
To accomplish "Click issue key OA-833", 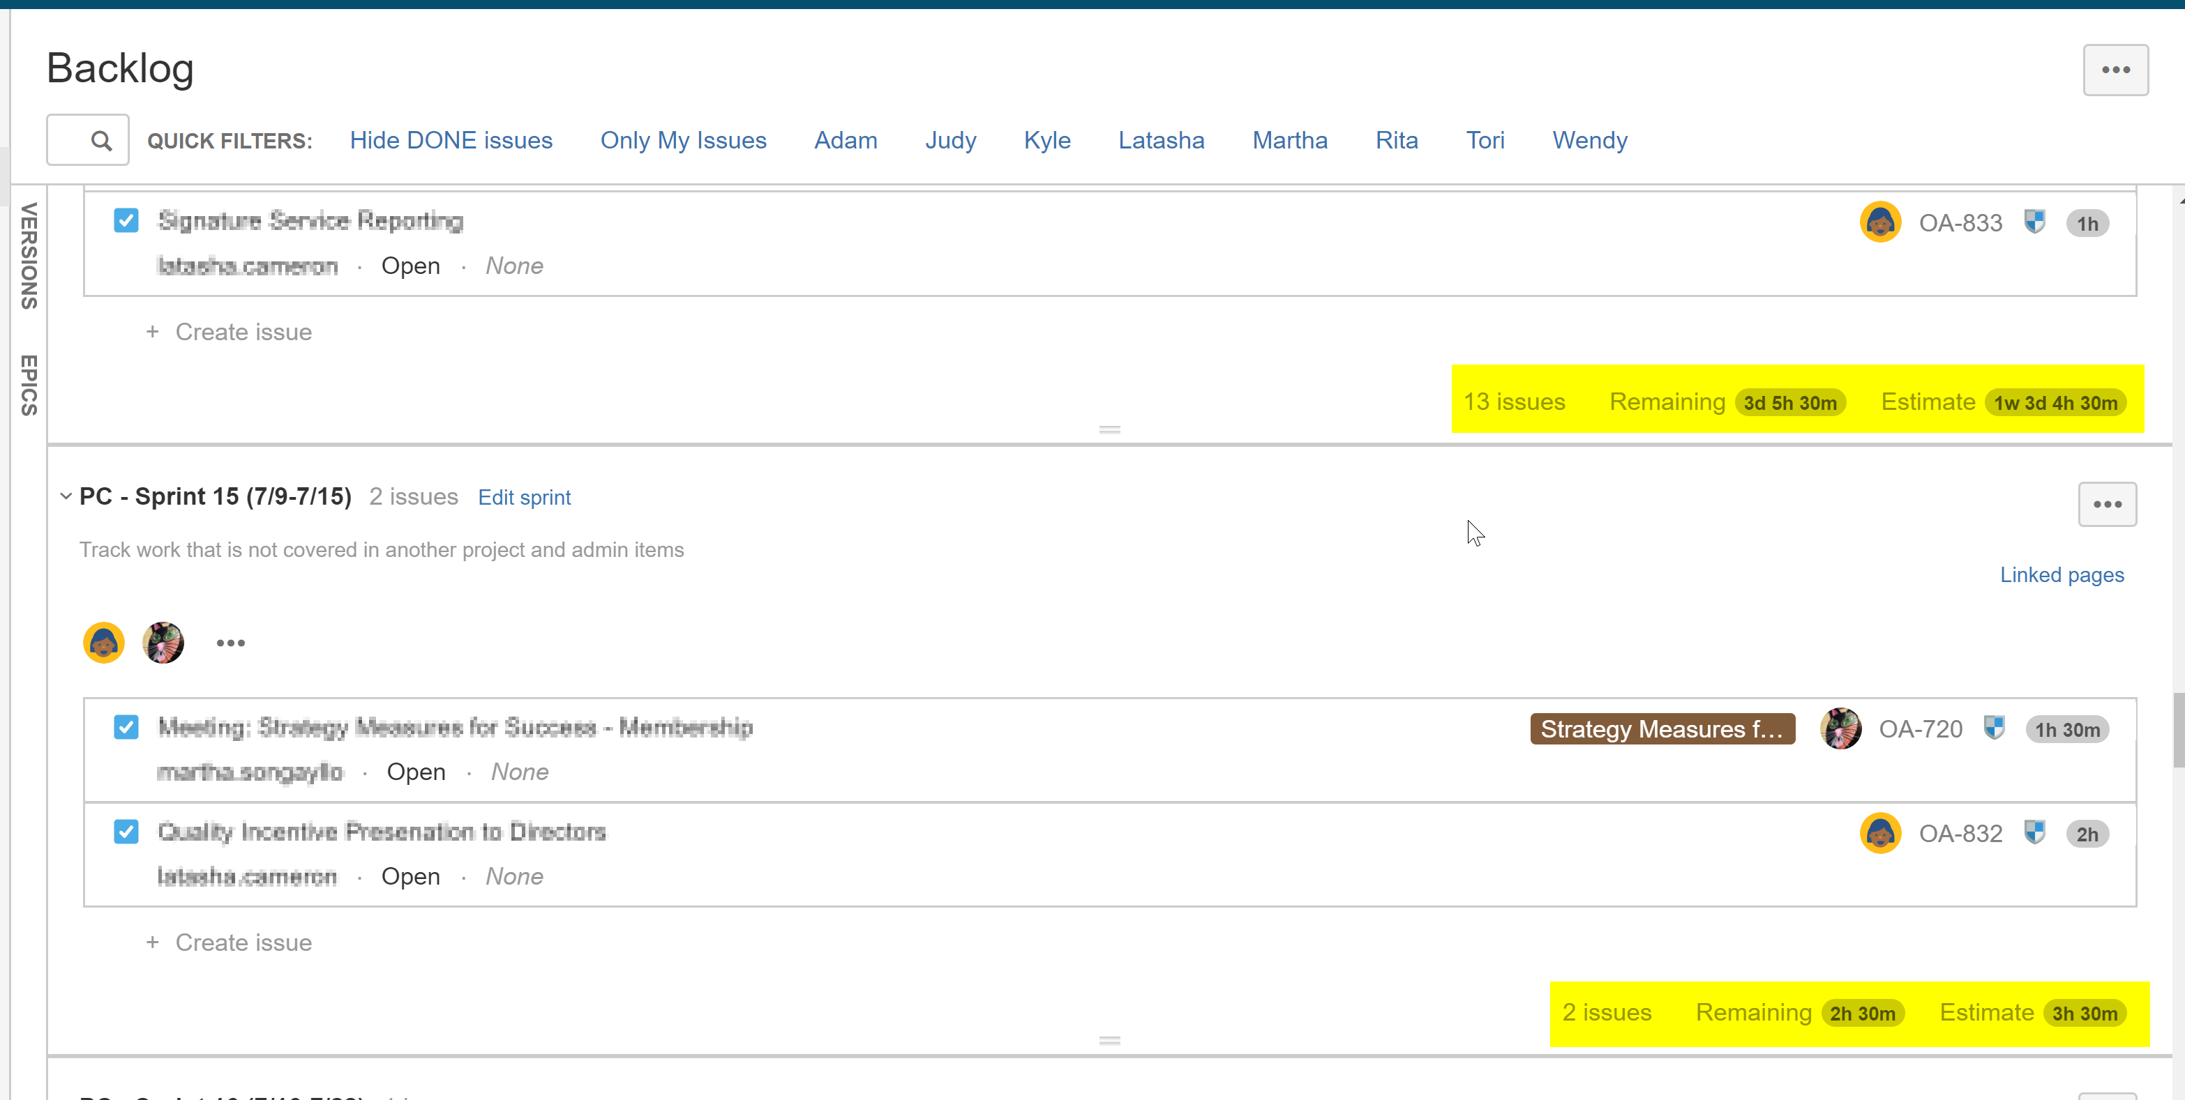I will [x=1960, y=223].
